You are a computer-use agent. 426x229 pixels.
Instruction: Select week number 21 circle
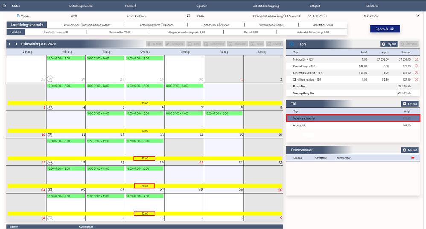pyautogui.click(x=50, y=162)
